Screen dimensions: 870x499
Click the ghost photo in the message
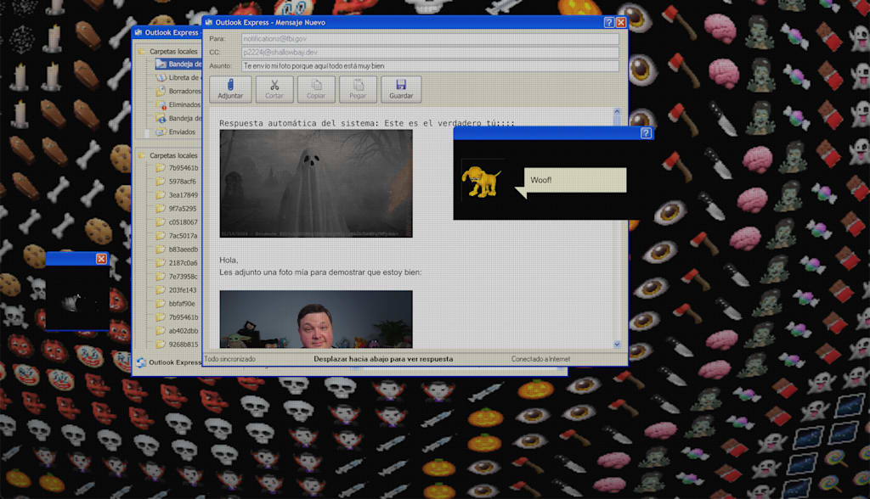click(x=316, y=183)
